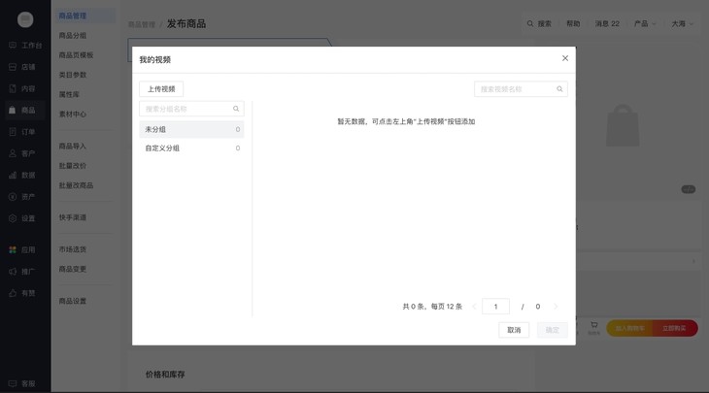The height and width of the screenshot is (393, 709).
Task: Open the 数据 data chart icon
Action: (13, 176)
